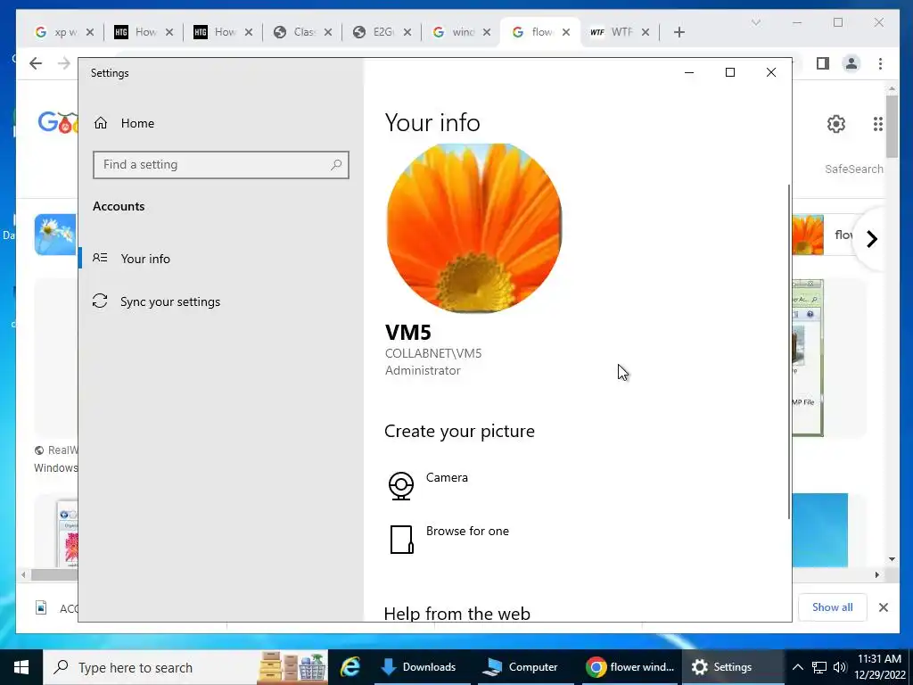This screenshot has height=685, width=913.
Task: Switch to Chrome flower wind... taskbar item
Action: point(630,667)
